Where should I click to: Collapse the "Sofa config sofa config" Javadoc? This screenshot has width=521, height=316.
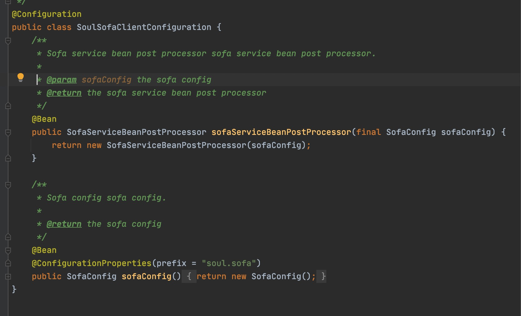pos(8,185)
